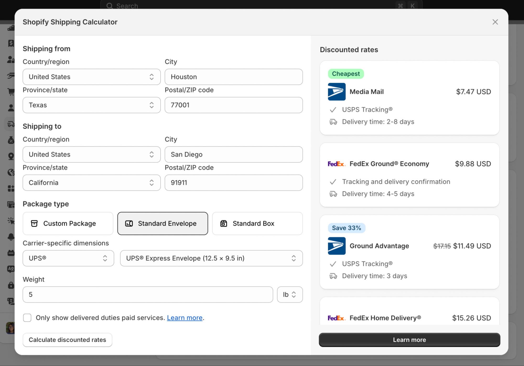
Task: Click truck icon beside 3 days delivery
Action: [333, 276]
